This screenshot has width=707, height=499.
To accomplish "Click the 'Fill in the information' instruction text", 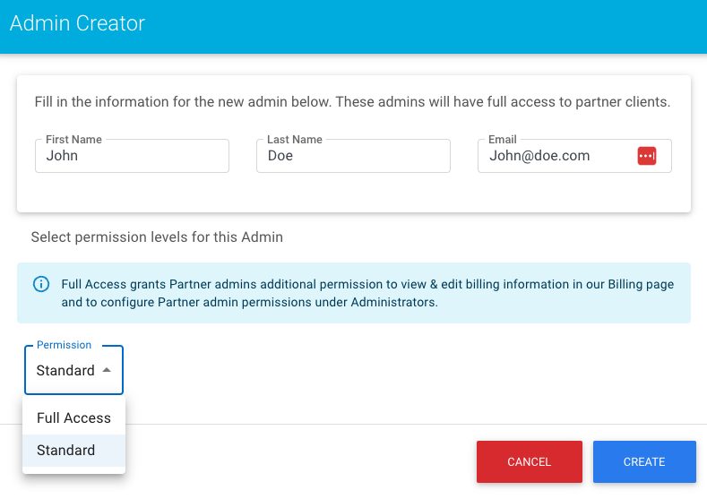I will coord(352,102).
